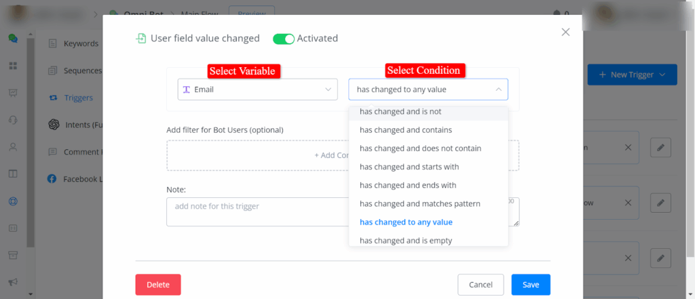The image size is (695, 299).
Task: Click the note text field
Action: coord(258,212)
